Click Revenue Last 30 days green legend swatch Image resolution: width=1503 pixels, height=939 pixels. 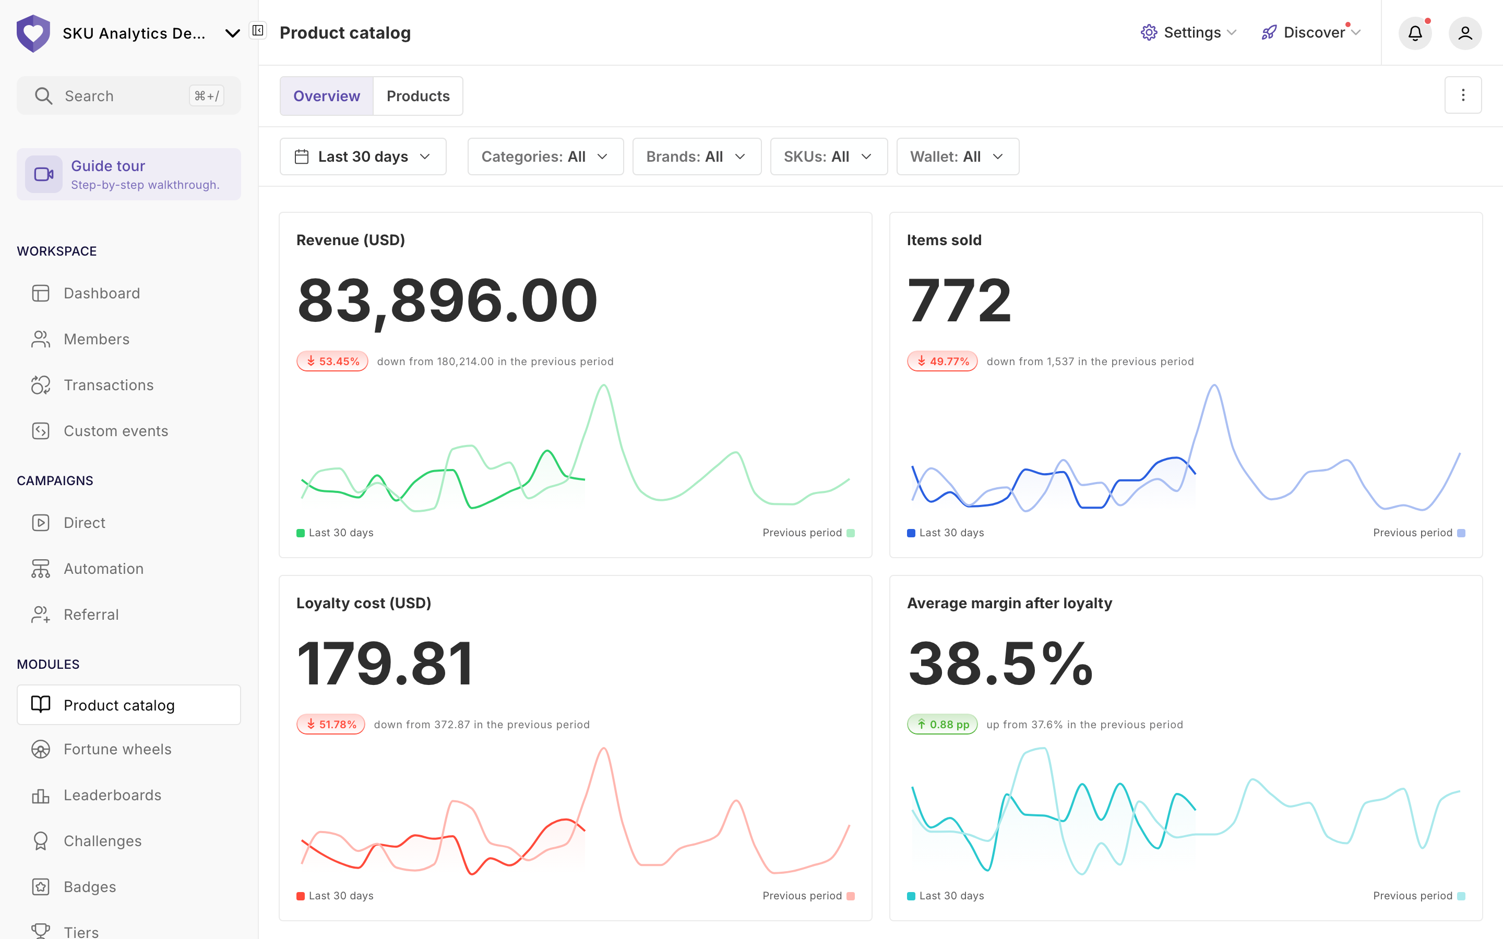(301, 533)
